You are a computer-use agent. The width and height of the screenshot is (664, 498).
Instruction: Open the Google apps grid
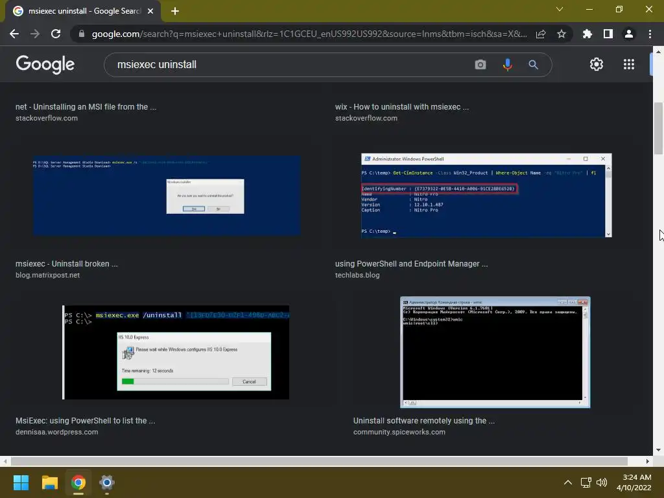[x=629, y=64]
